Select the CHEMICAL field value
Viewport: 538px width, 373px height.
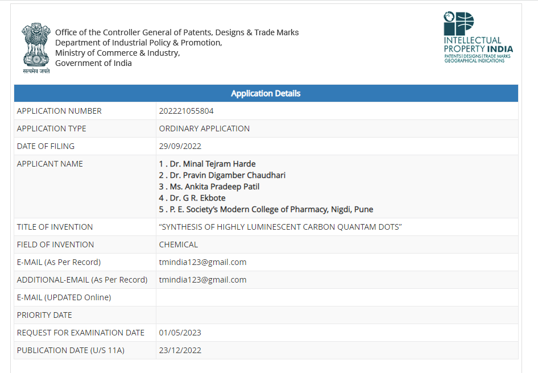179,244
